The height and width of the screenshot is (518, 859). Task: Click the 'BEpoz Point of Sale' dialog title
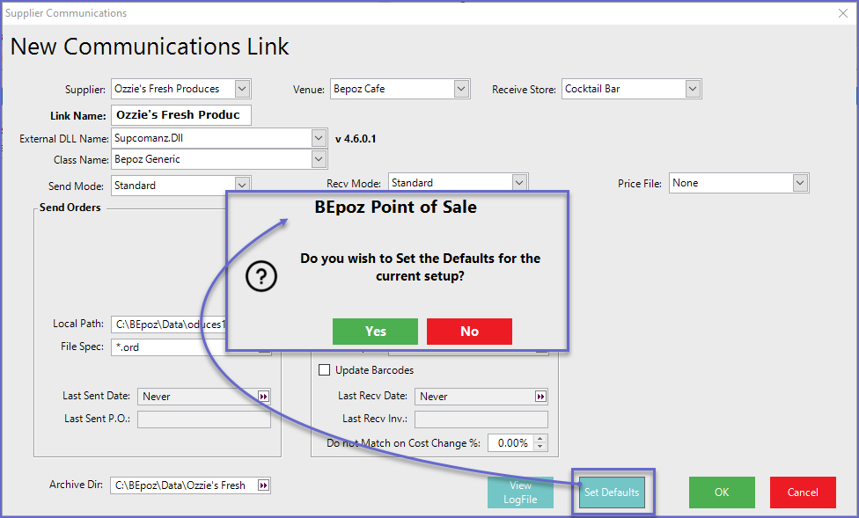coord(395,207)
